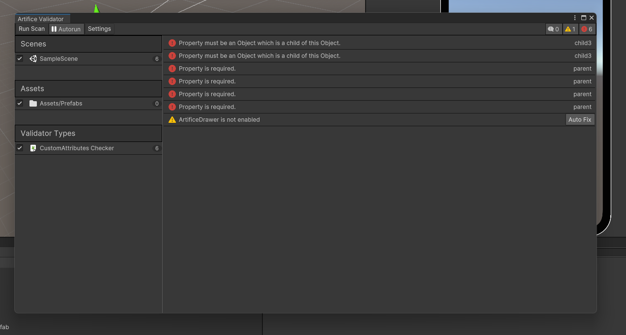
Task: Toggle the warnings filter showing 1
Action: 570,29
